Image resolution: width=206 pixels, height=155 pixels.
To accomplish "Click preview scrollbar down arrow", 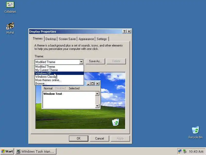I will pos(97,106).
